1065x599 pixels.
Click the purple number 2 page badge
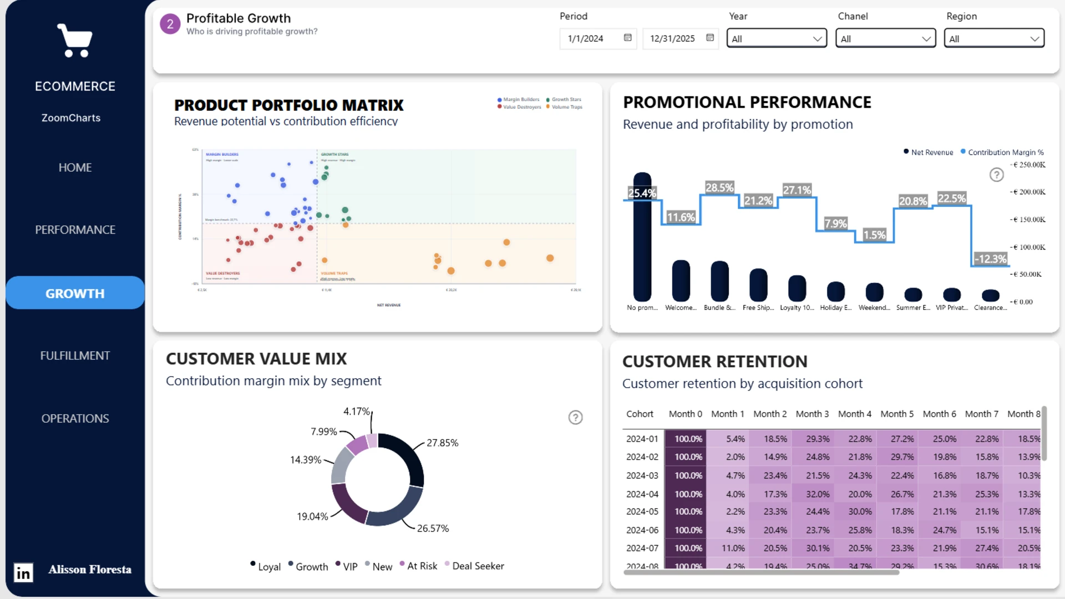(x=170, y=24)
